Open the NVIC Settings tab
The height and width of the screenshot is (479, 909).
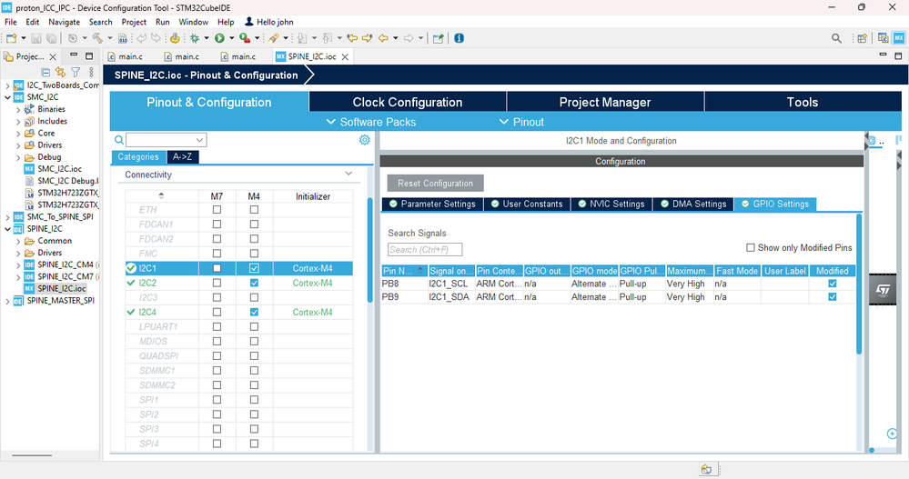611,204
